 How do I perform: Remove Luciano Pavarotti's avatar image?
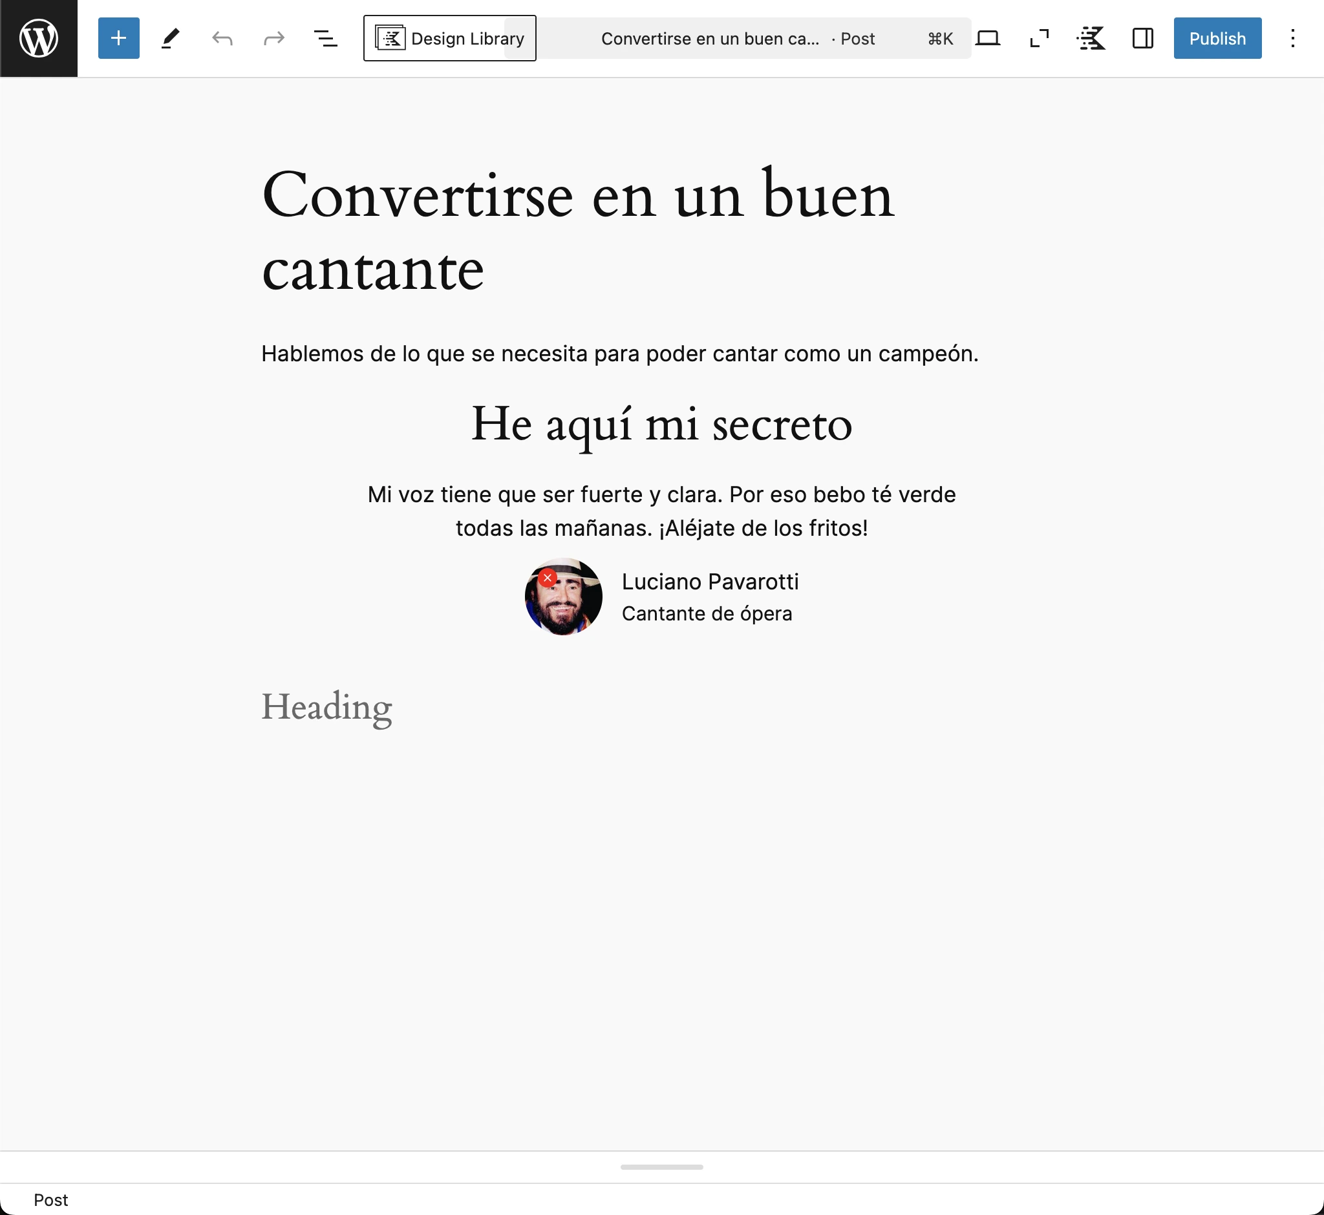pos(547,578)
